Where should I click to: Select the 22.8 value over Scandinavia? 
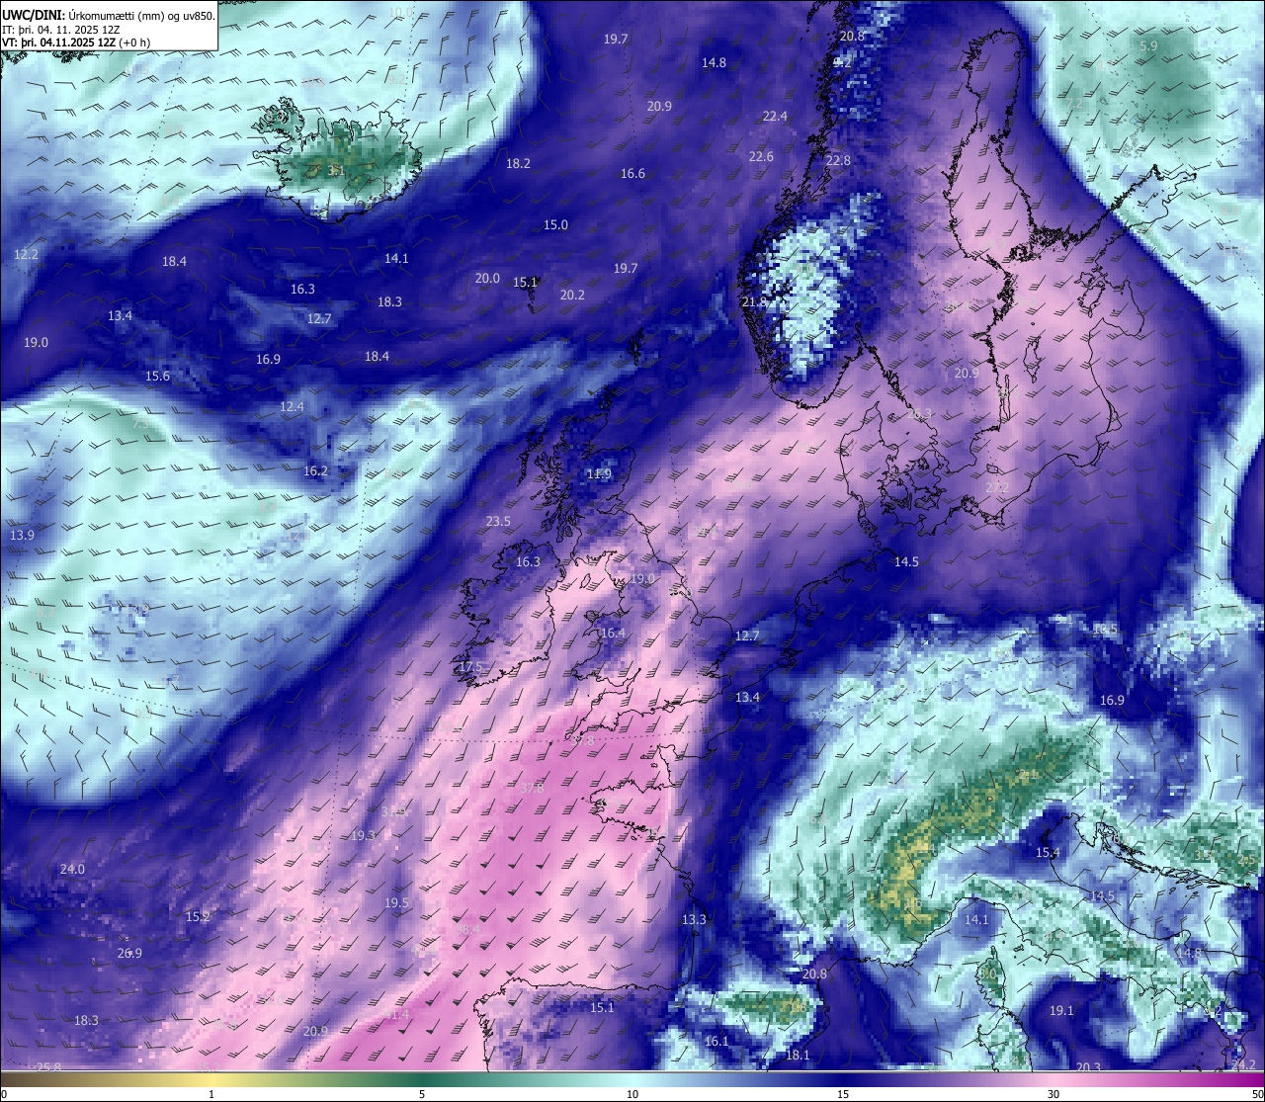pyautogui.click(x=838, y=161)
